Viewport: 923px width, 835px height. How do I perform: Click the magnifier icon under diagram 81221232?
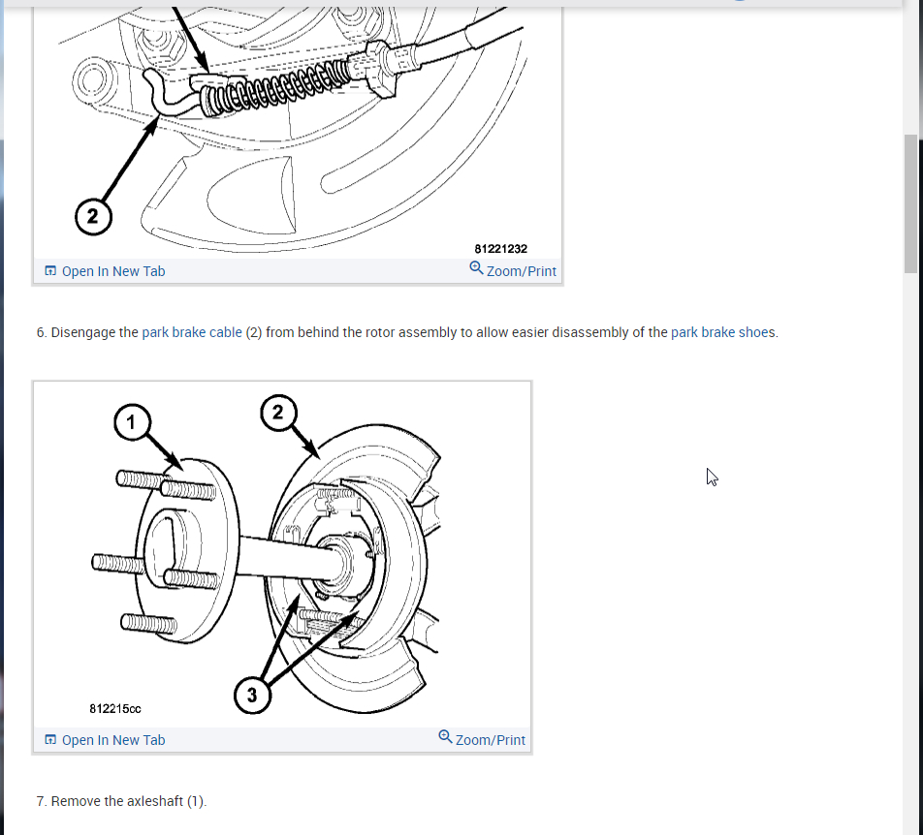point(476,268)
